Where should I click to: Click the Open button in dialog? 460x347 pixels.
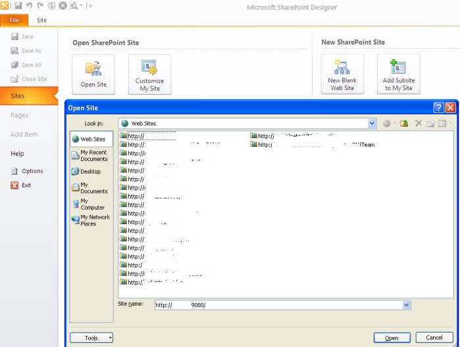pyautogui.click(x=392, y=338)
